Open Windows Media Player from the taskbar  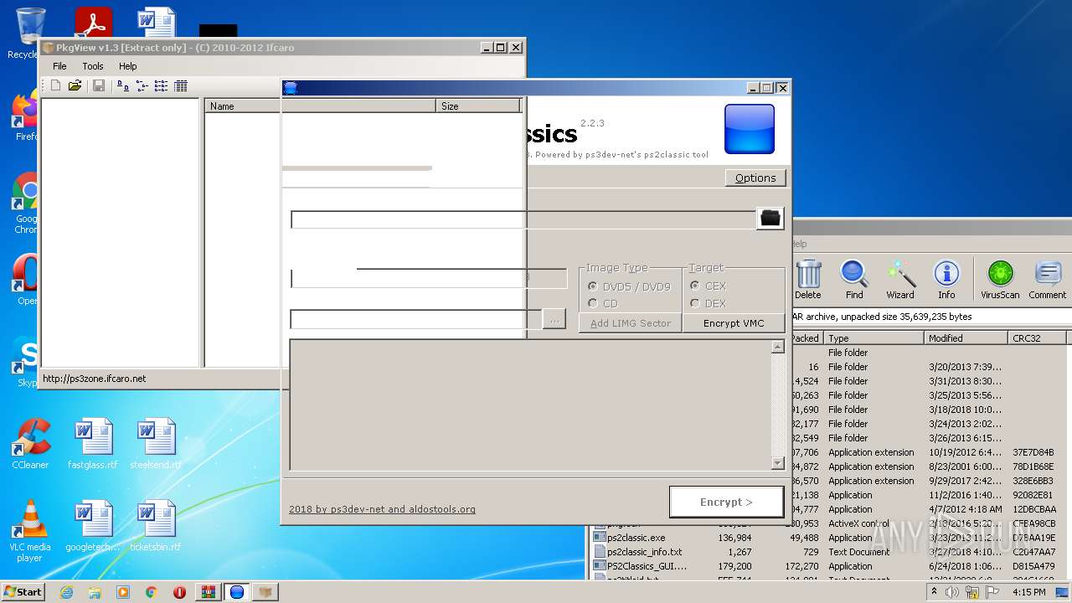point(123,592)
